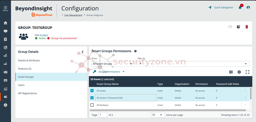Expand grid to full screen icon
The height and width of the screenshot is (122, 256).
click(247, 72)
